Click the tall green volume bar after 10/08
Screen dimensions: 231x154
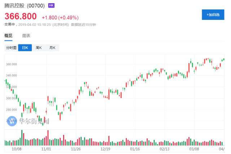click(x=22, y=138)
